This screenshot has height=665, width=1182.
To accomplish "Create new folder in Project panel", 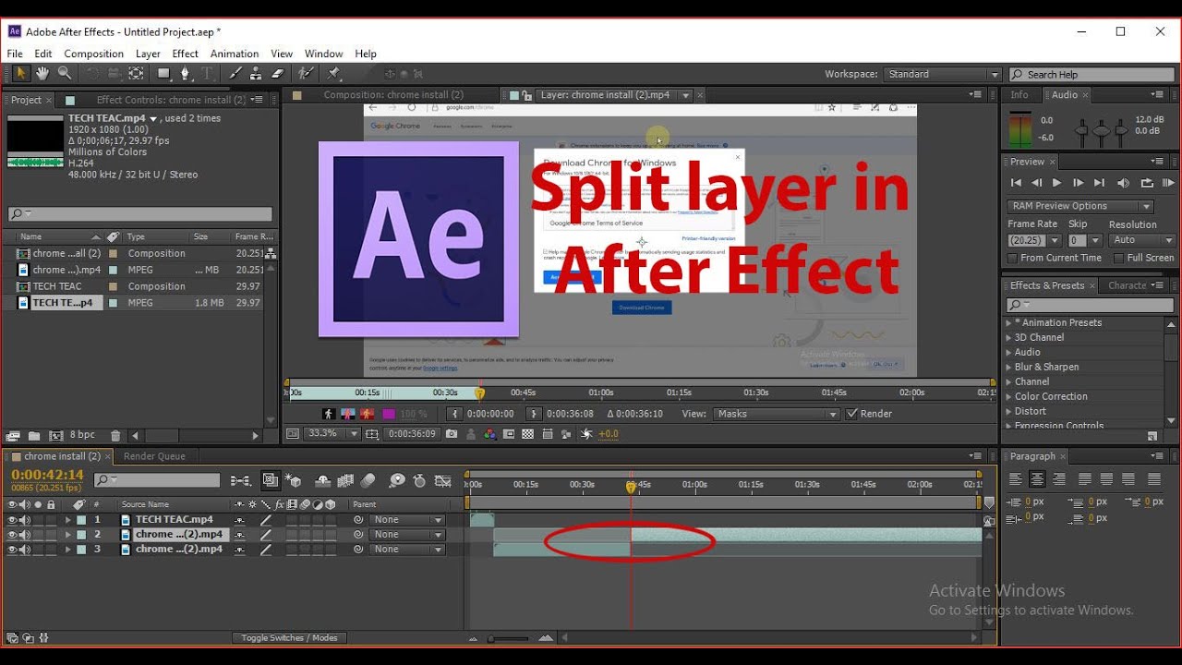I will [x=34, y=435].
